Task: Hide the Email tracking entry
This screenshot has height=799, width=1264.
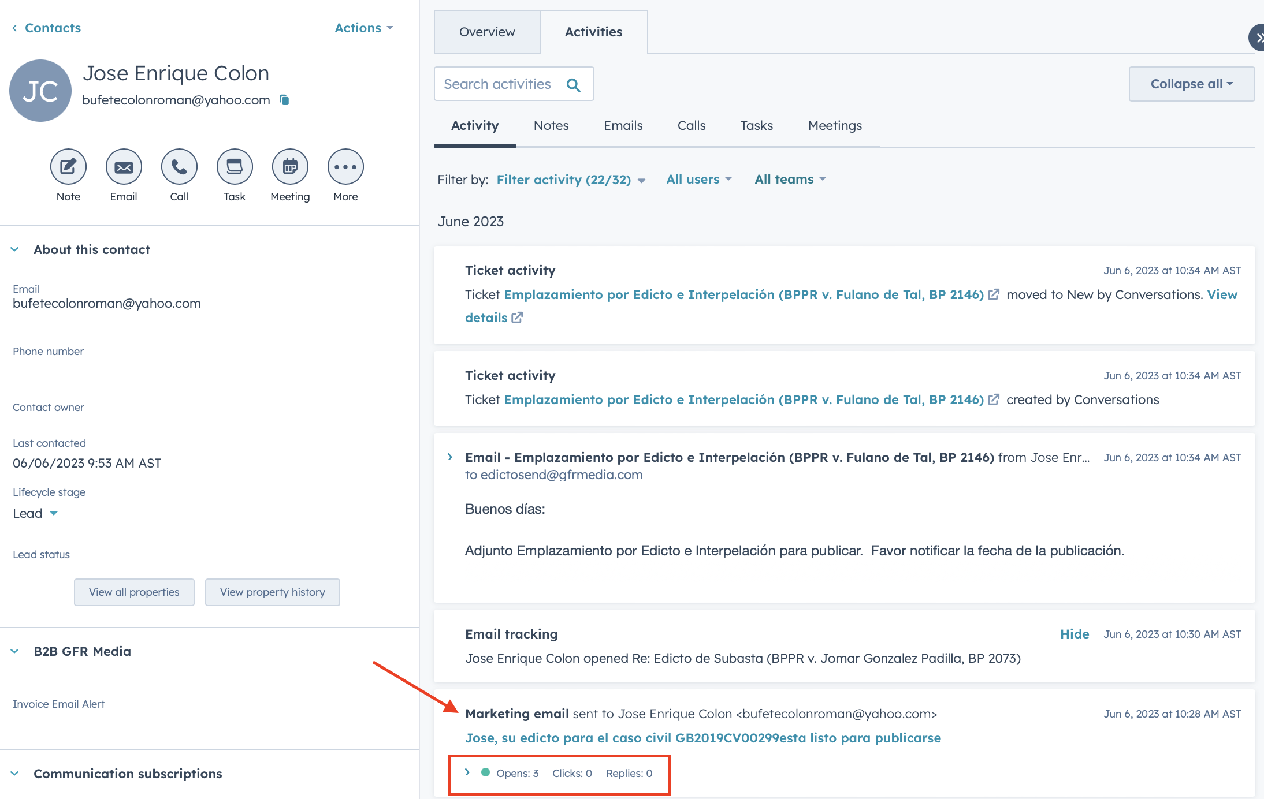Action: click(1074, 634)
